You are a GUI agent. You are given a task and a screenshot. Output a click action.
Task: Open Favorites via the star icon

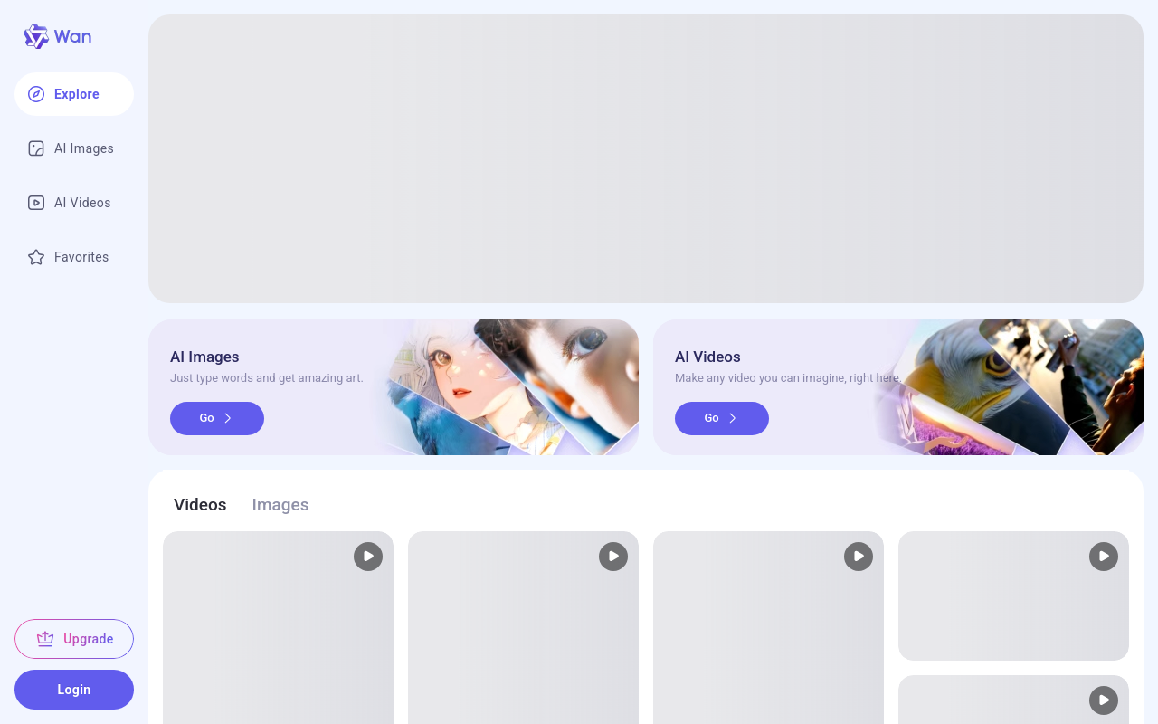click(x=36, y=257)
